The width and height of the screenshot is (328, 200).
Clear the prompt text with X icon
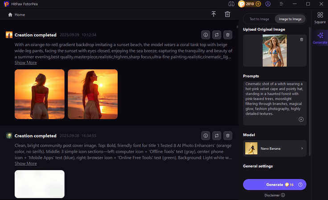click(301, 119)
